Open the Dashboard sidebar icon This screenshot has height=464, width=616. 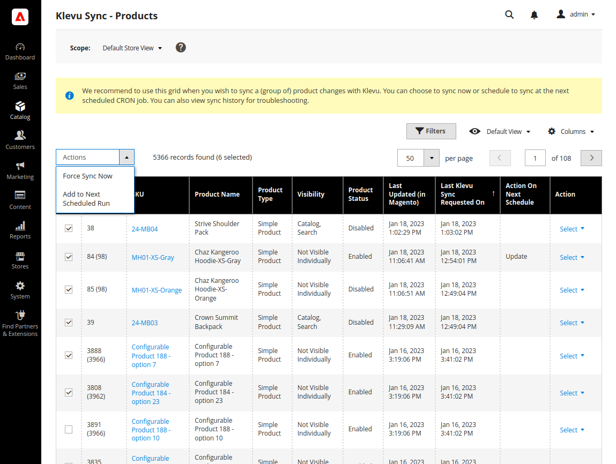click(x=20, y=52)
